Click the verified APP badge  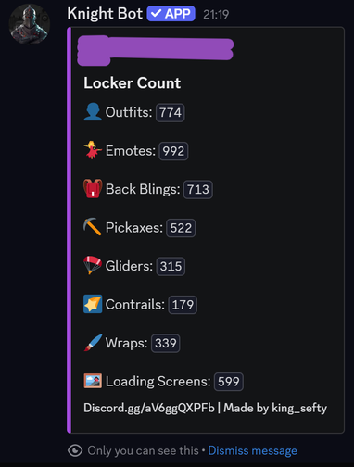171,14
